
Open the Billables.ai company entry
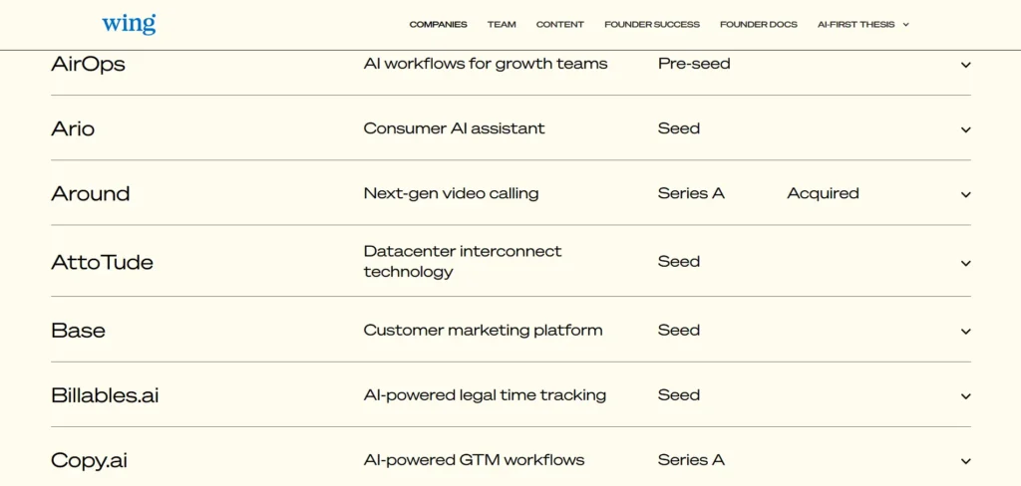(x=105, y=395)
